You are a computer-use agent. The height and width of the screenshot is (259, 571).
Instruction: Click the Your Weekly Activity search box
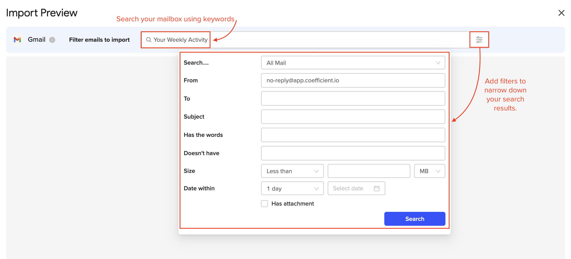(180, 40)
